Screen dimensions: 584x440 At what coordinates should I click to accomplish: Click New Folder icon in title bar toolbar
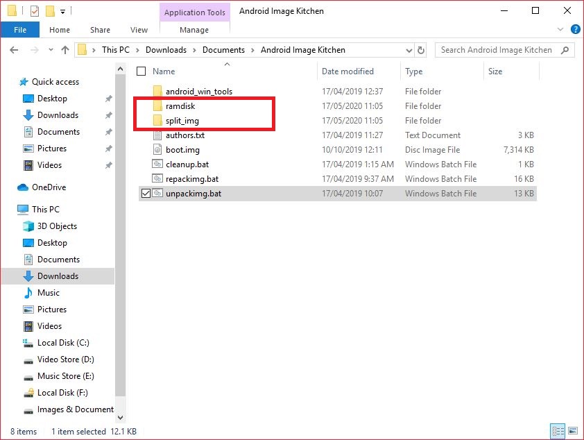(50, 11)
